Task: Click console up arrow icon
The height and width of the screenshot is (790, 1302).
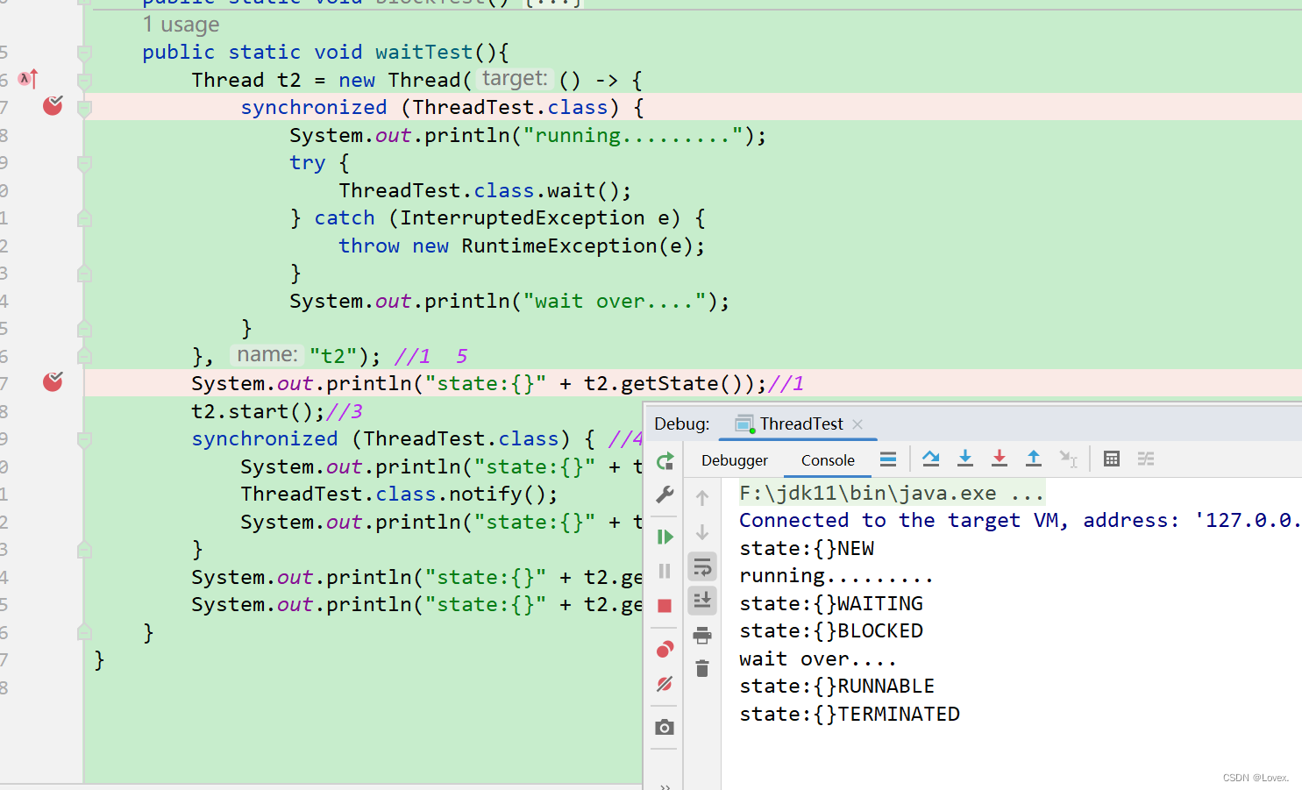Action: point(702,498)
